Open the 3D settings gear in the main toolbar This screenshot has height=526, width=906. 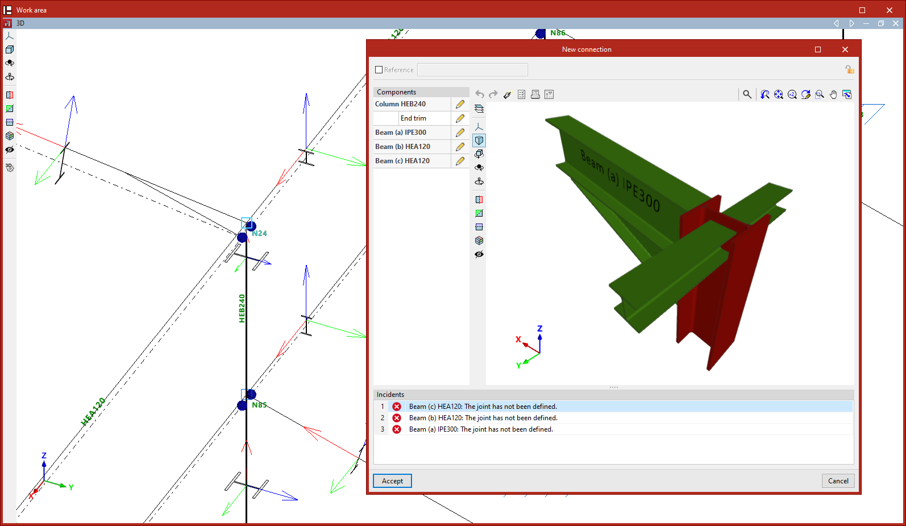tap(10, 168)
